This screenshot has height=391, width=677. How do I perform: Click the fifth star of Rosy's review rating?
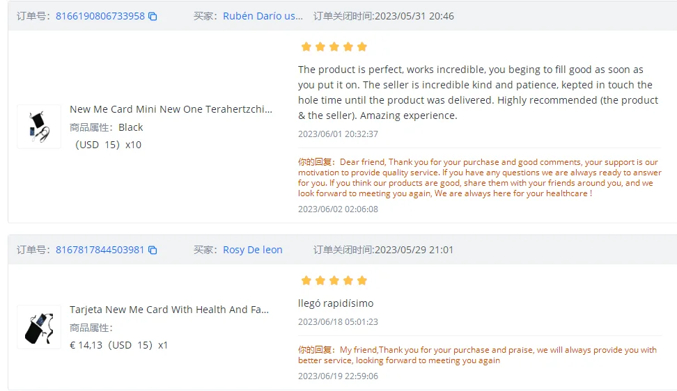coord(361,280)
